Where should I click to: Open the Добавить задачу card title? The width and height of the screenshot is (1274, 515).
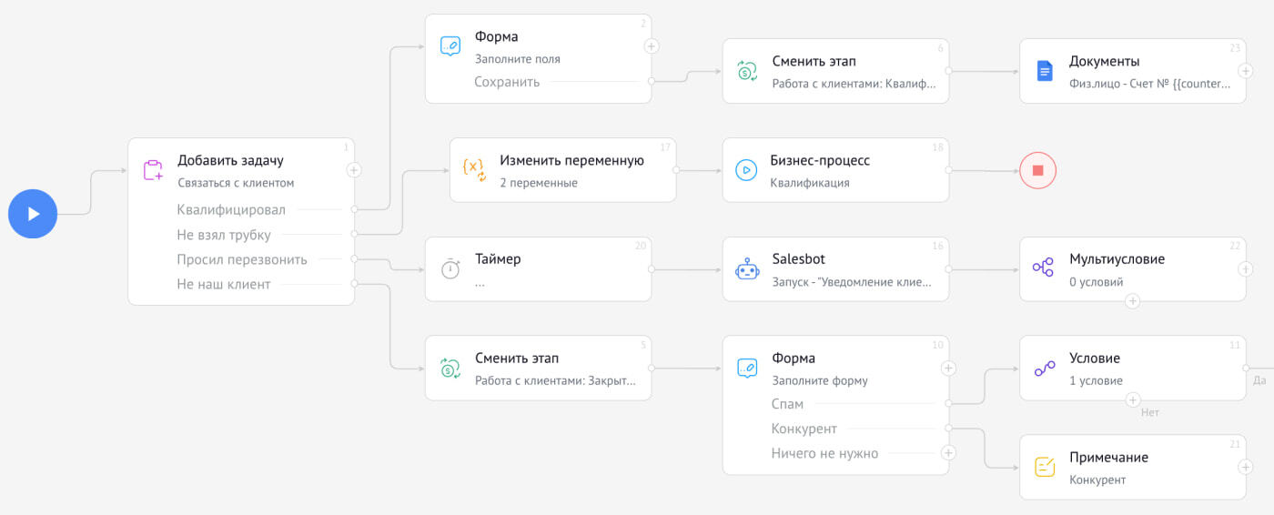[230, 160]
